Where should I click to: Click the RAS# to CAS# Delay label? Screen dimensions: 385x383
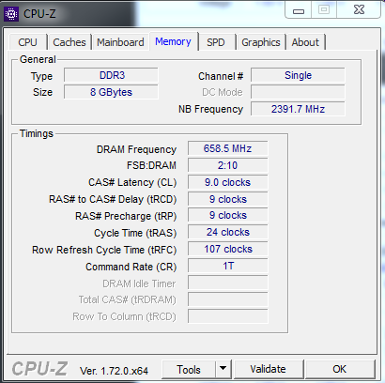(x=113, y=199)
